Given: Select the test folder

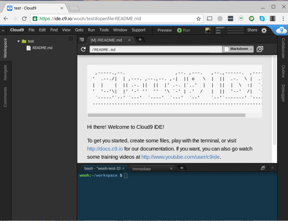Looking at the screenshot, I should tap(31, 41).
